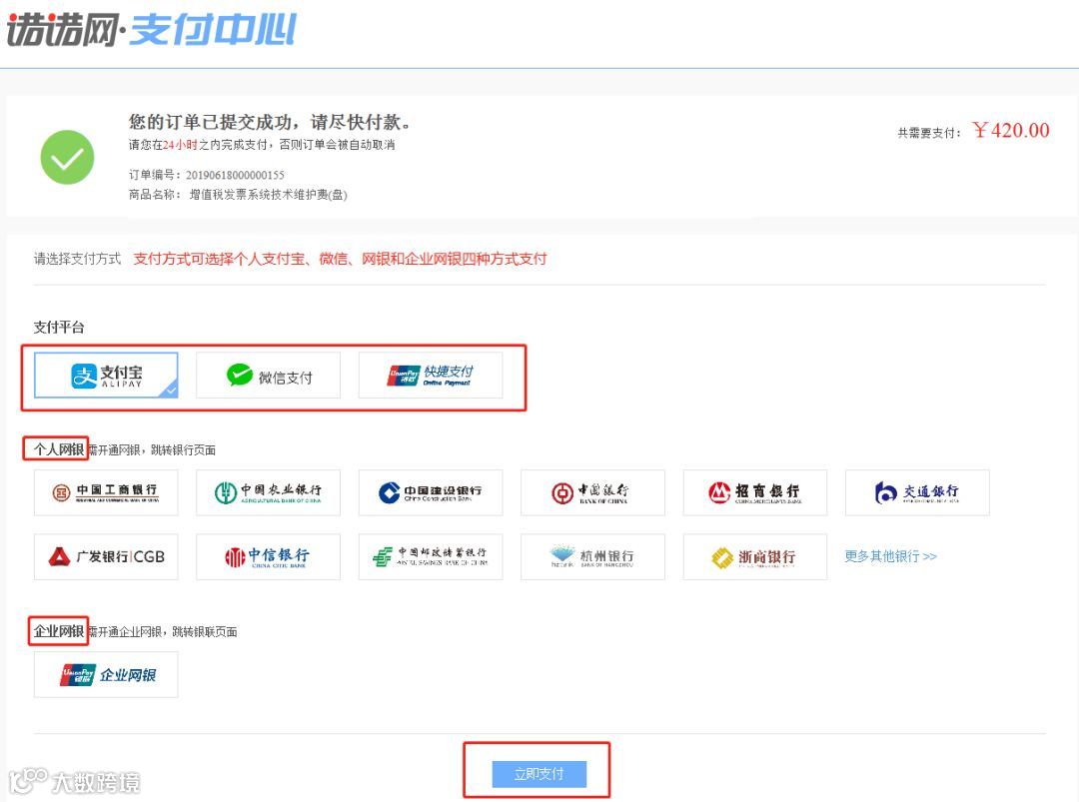The width and height of the screenshot is (1079, 802).
Task: Click the 您的订单已提交成功 heading
Action: pos(270,122)
